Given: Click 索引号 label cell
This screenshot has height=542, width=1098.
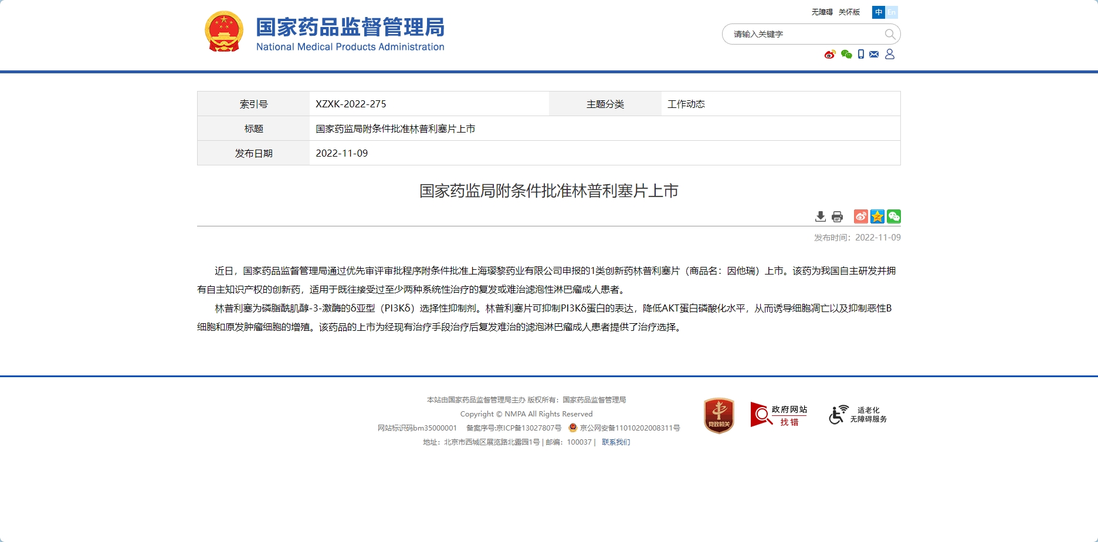Looking at the screenshot, I should tap(253, 104).
